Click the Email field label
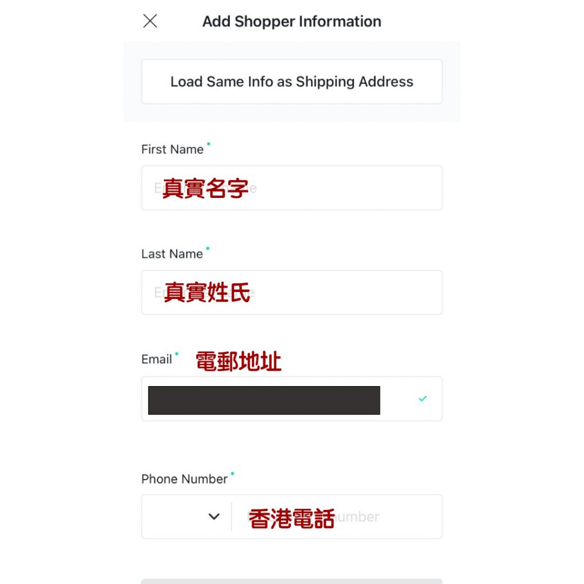 [x=156, y=359]
